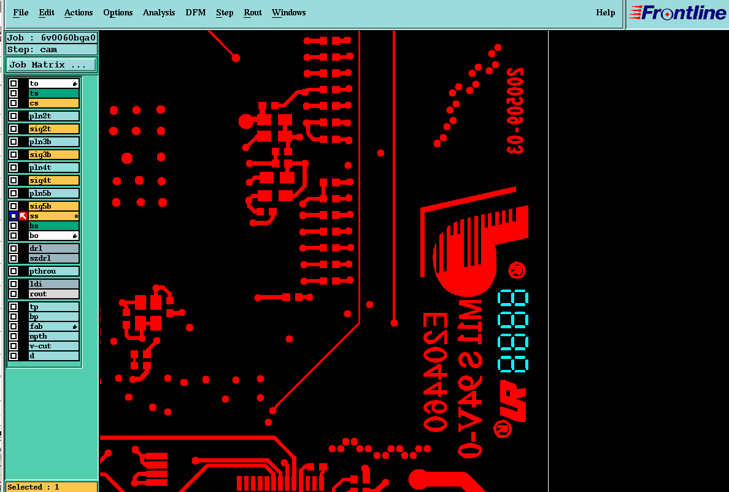Image resolution: width=729 pixels, height=492 pixels.
Task: Click the Selected : 1 status field
Action: tap(51, 487)
